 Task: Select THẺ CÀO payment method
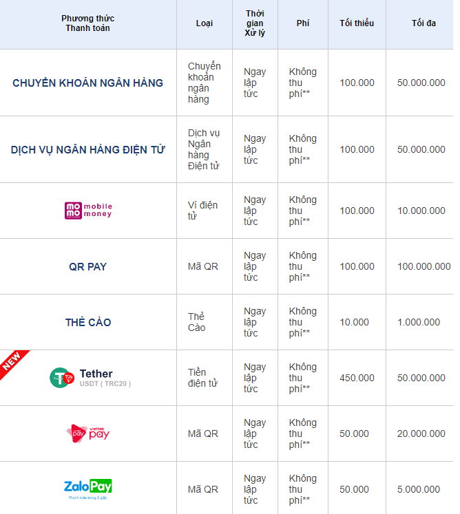(87, 322)
